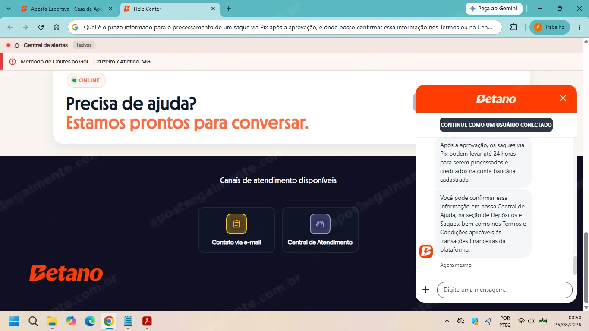Viewport: 589px width, 331px height.
Task: Open the volume speaker icon
Action: coord(531,321)
